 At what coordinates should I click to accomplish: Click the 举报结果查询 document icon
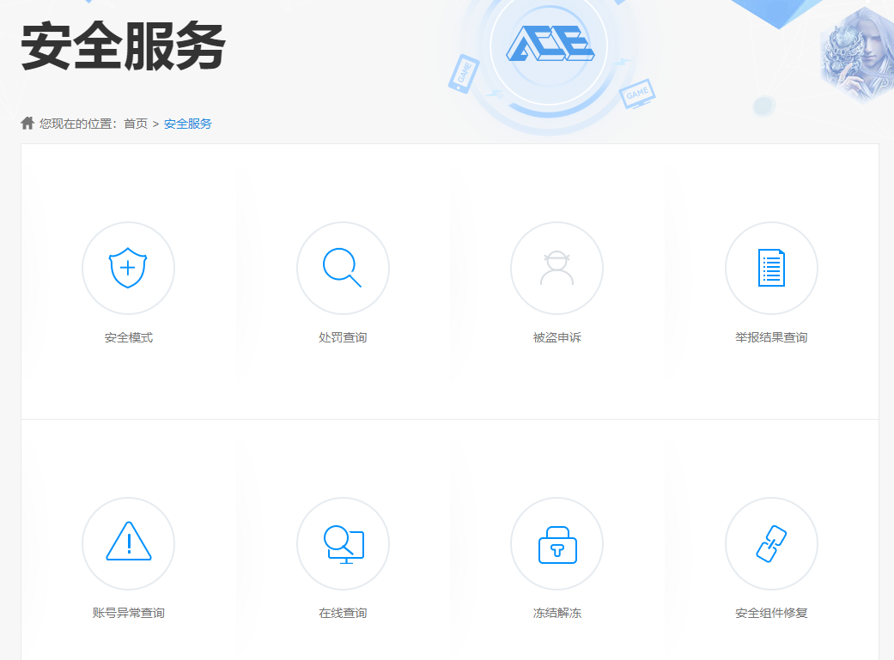[771, 268]
